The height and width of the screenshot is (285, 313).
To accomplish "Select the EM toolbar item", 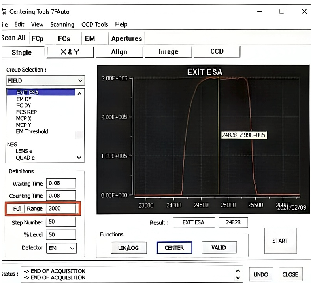I will click(x=90, y=38).
